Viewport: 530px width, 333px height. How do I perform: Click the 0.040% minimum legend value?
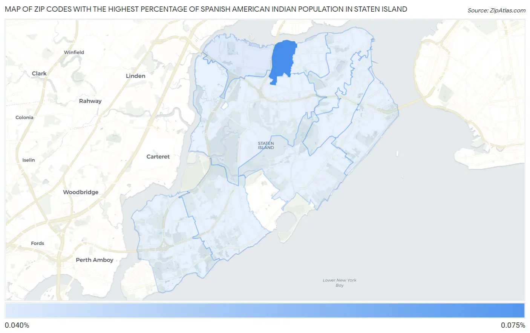17,325
